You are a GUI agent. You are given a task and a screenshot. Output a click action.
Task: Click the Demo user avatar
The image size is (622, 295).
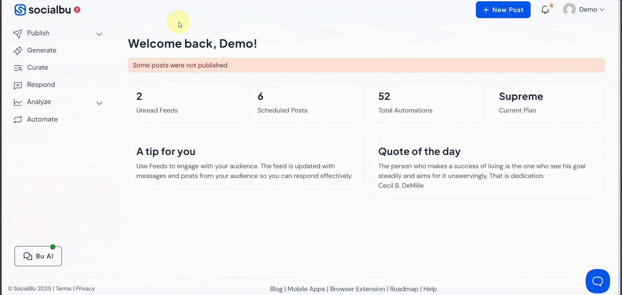(569, 10)
